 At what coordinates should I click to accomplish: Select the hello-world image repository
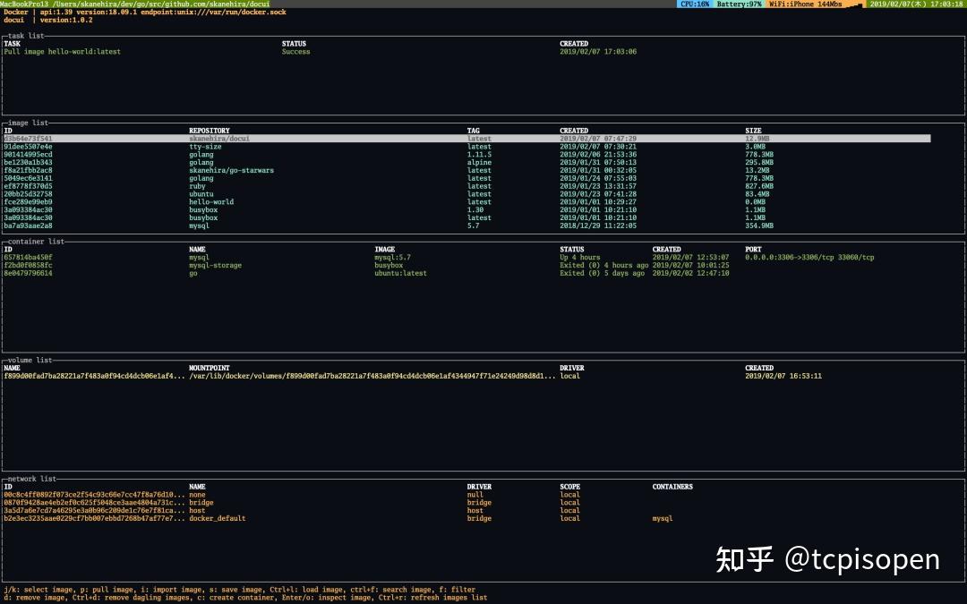[211, 201]
